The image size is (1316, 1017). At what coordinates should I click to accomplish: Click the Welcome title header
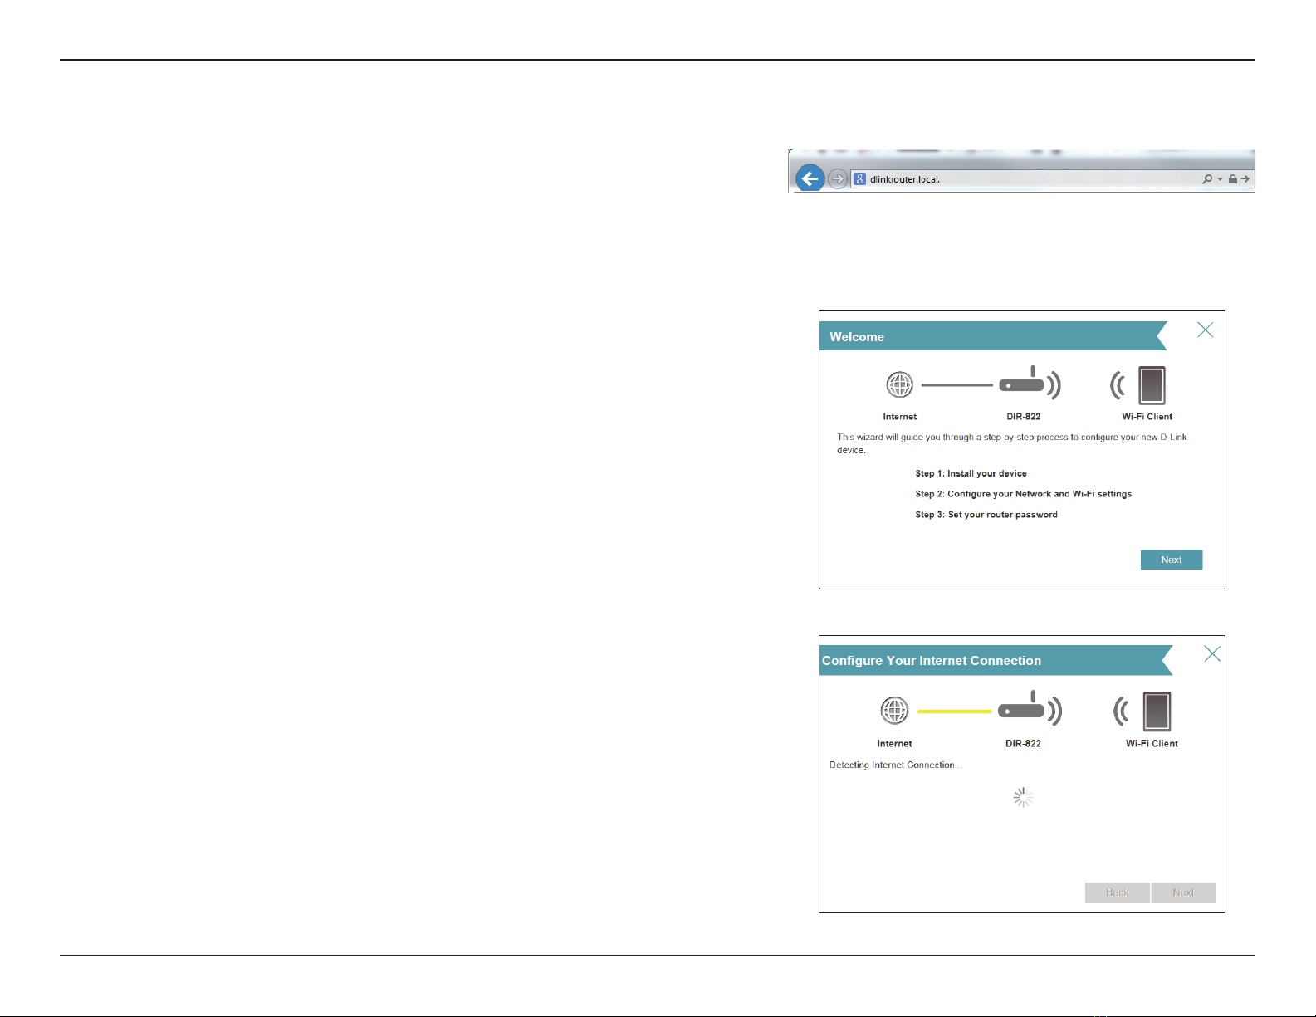857,337
